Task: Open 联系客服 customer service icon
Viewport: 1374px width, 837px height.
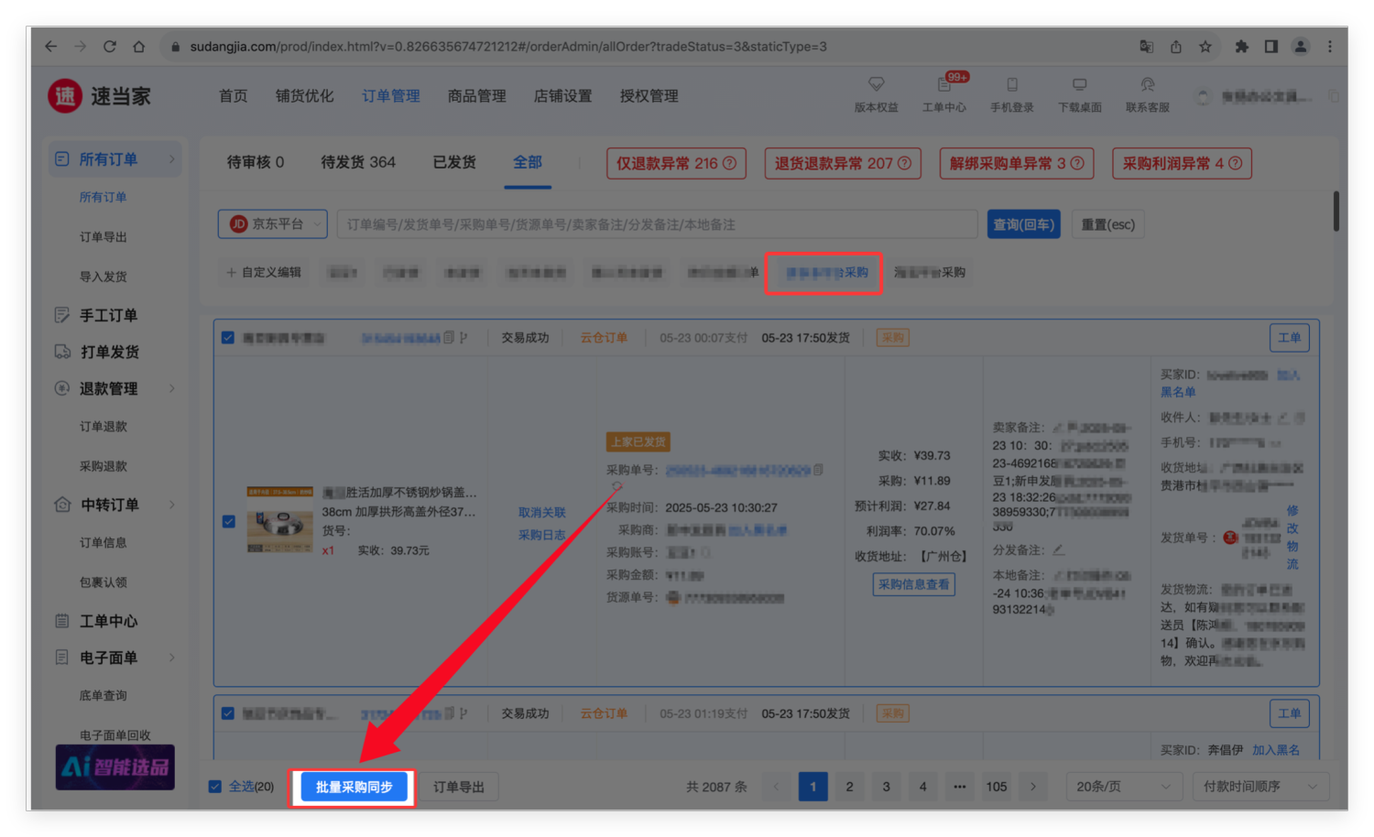Action: (1147, 85)
